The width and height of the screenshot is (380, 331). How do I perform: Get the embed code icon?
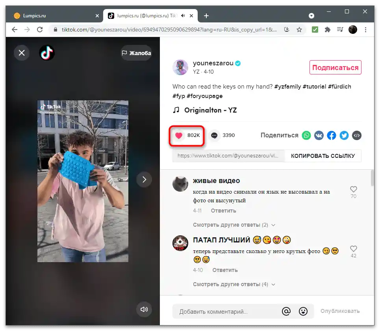(357, 135)
